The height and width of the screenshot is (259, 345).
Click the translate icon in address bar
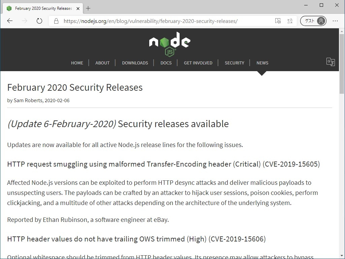290,21
